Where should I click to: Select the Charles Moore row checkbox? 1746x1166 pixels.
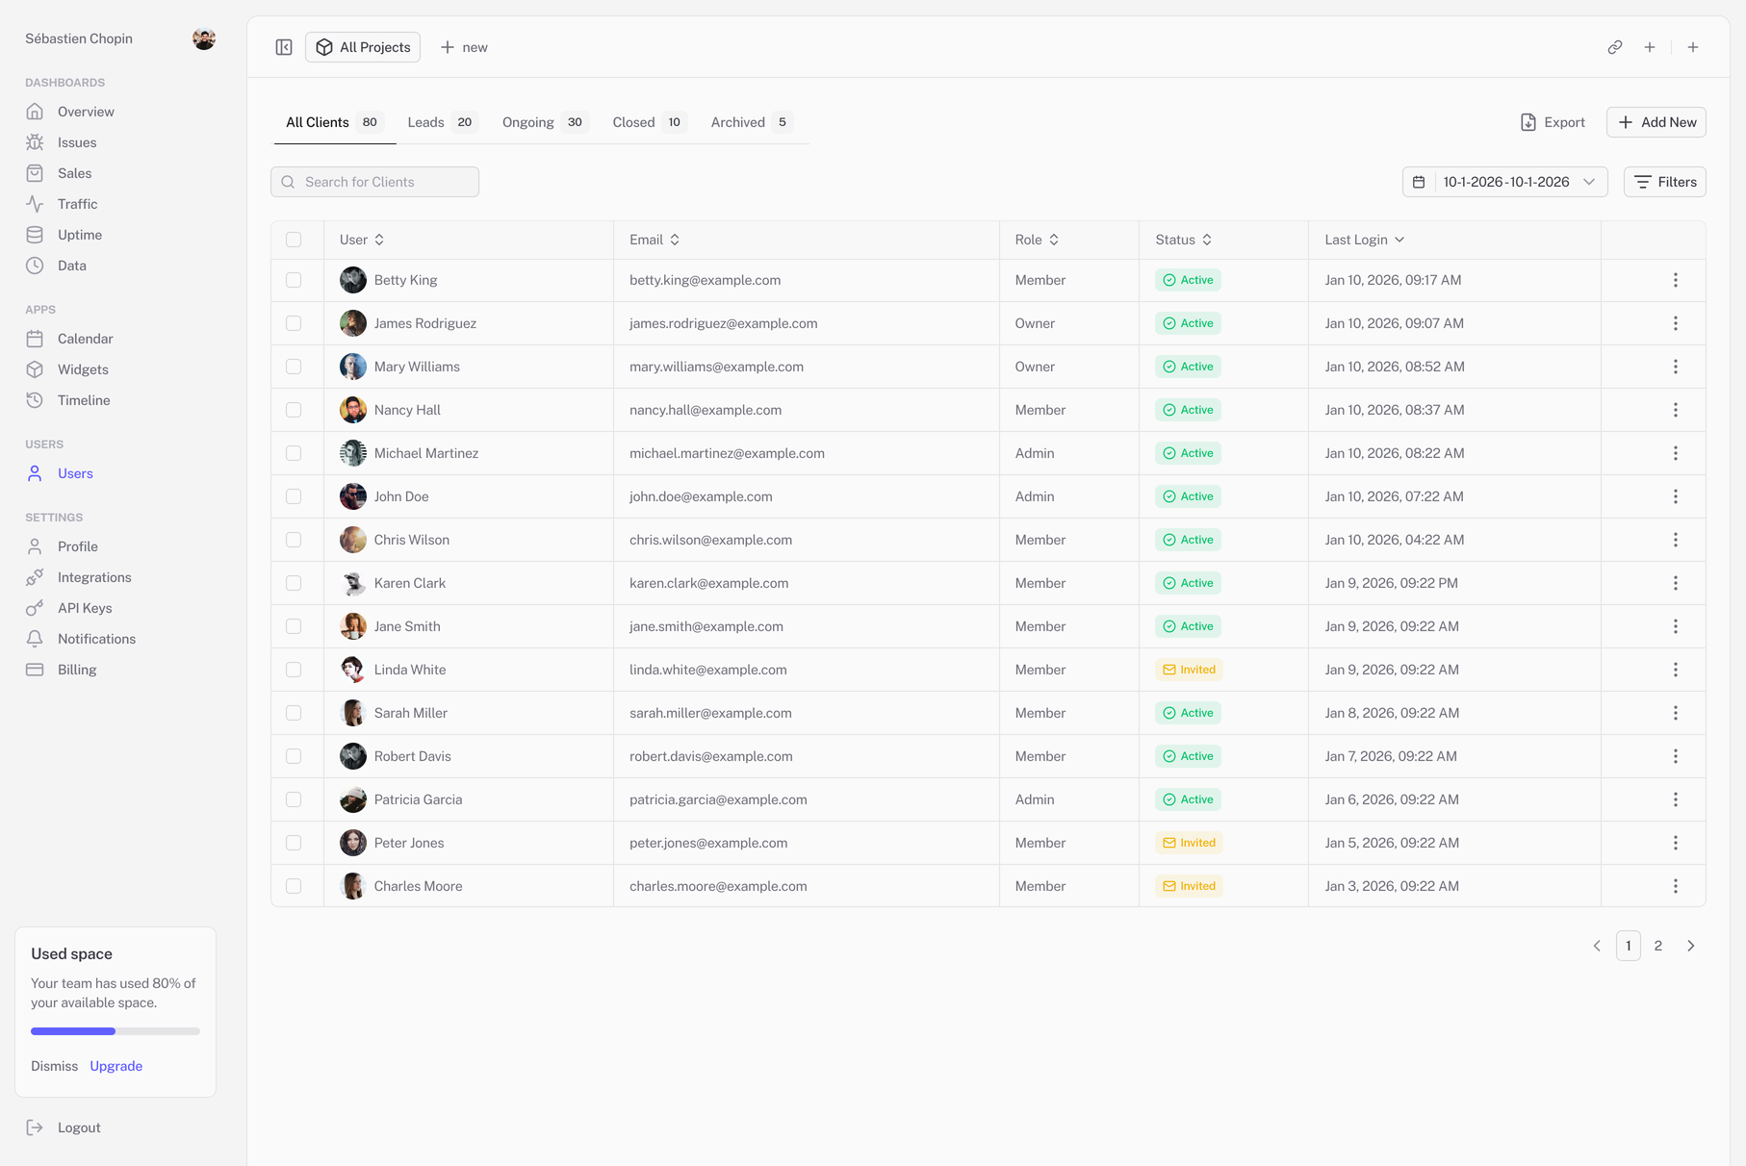(x=294, y=886)
